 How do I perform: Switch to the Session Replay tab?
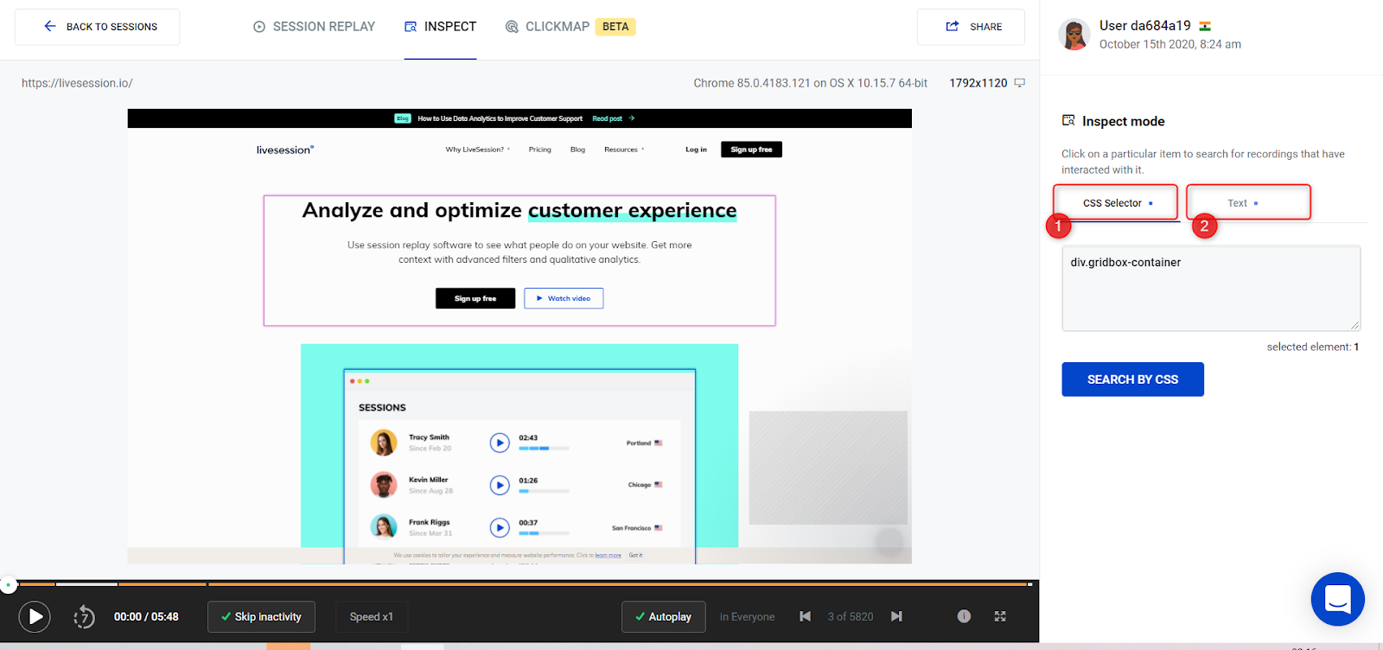point(314,27)
